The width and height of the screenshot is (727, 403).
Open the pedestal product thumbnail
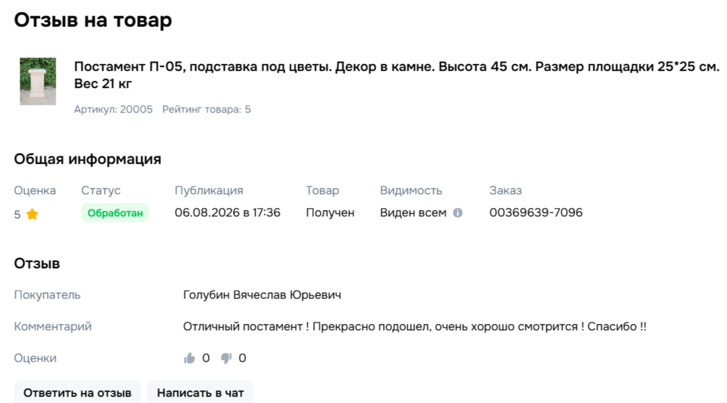38,81
